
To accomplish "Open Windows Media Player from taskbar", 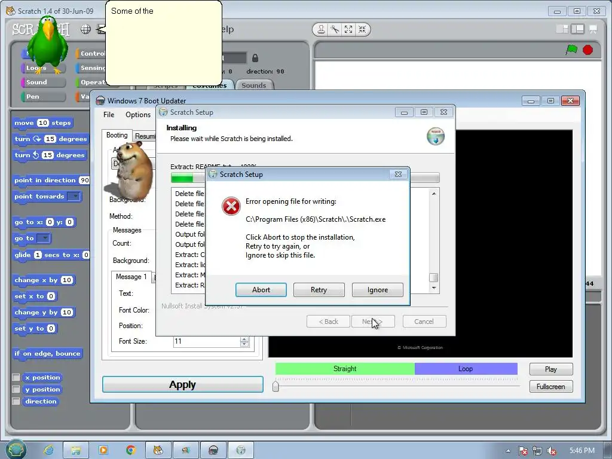I will click(103, 450).
